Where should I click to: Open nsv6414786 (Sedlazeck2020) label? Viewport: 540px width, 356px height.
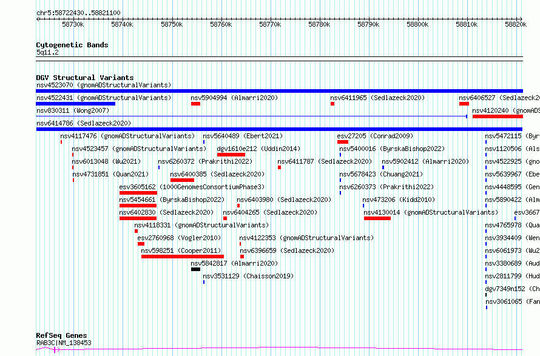pyautogui.click(x=84, y=123)
